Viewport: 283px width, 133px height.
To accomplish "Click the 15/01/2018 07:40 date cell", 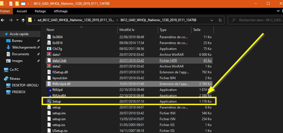I will (132, 84).
